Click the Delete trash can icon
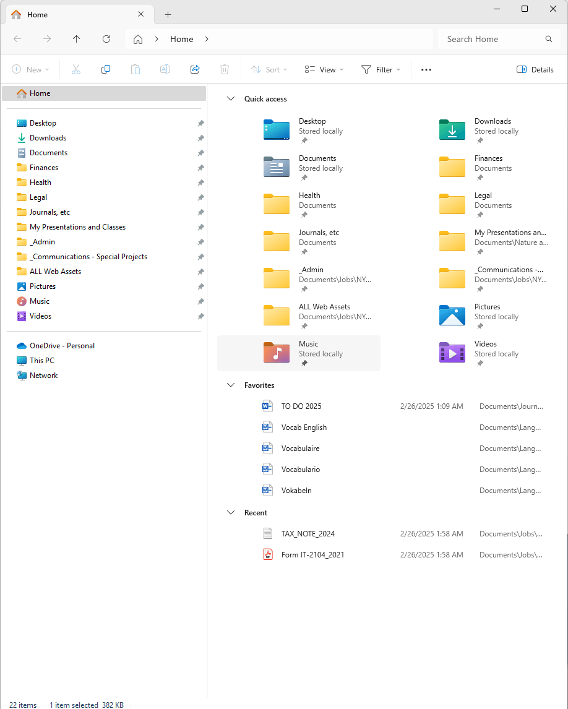Screen dimensions: 568x709 click(x=225, y=69)
